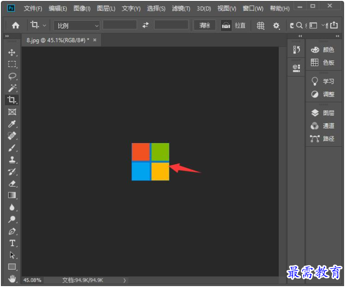Select the Dodge tool

(x=12, y=219)
